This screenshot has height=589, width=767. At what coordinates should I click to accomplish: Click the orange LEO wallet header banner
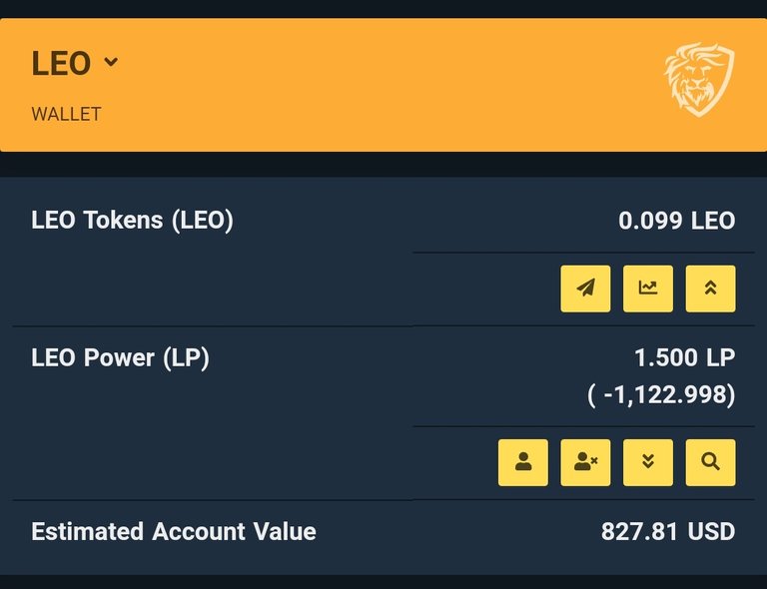(x=383, y=85)
